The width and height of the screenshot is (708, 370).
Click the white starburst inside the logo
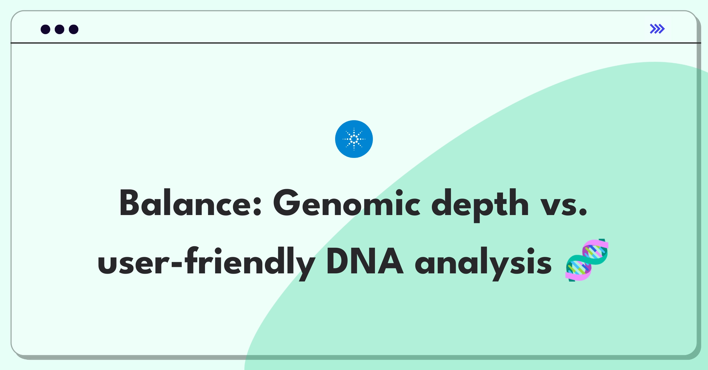pos(354,139)
